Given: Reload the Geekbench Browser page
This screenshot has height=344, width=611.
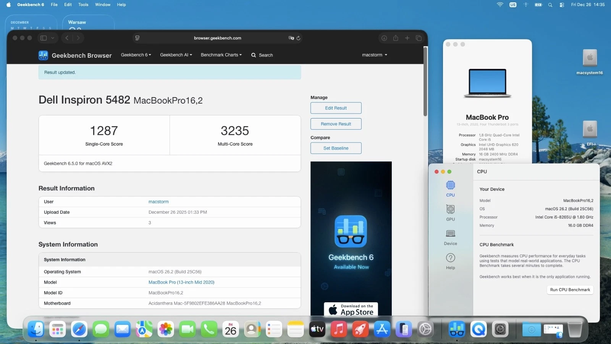Looking at the screenshot, I should coord(298,38).
